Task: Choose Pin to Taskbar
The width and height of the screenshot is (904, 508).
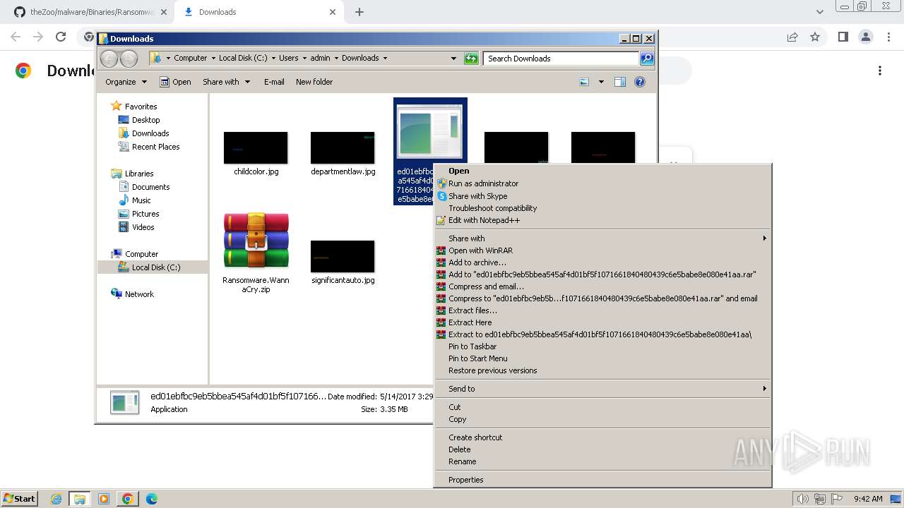Action: [602, 346]
